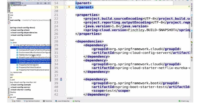Viewport: 210px width, 107px height.
Task: Collapse the dependencies block at line 28
Action: tap(66, 42)
